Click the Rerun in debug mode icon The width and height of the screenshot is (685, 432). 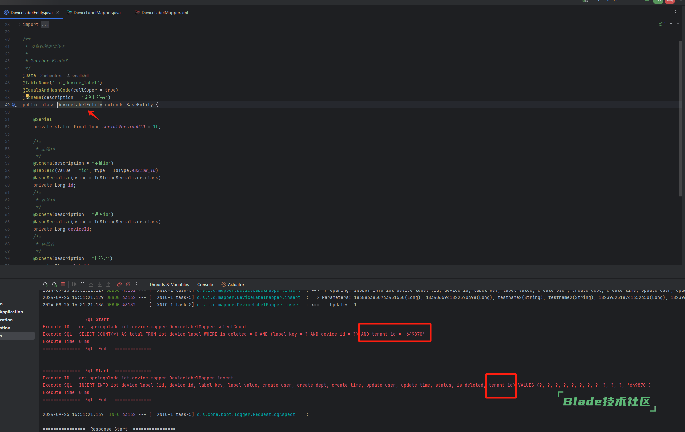[x=54, y=284]
